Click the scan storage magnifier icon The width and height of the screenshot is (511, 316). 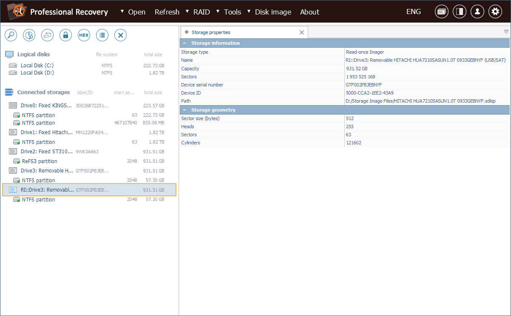coord(11,35)
